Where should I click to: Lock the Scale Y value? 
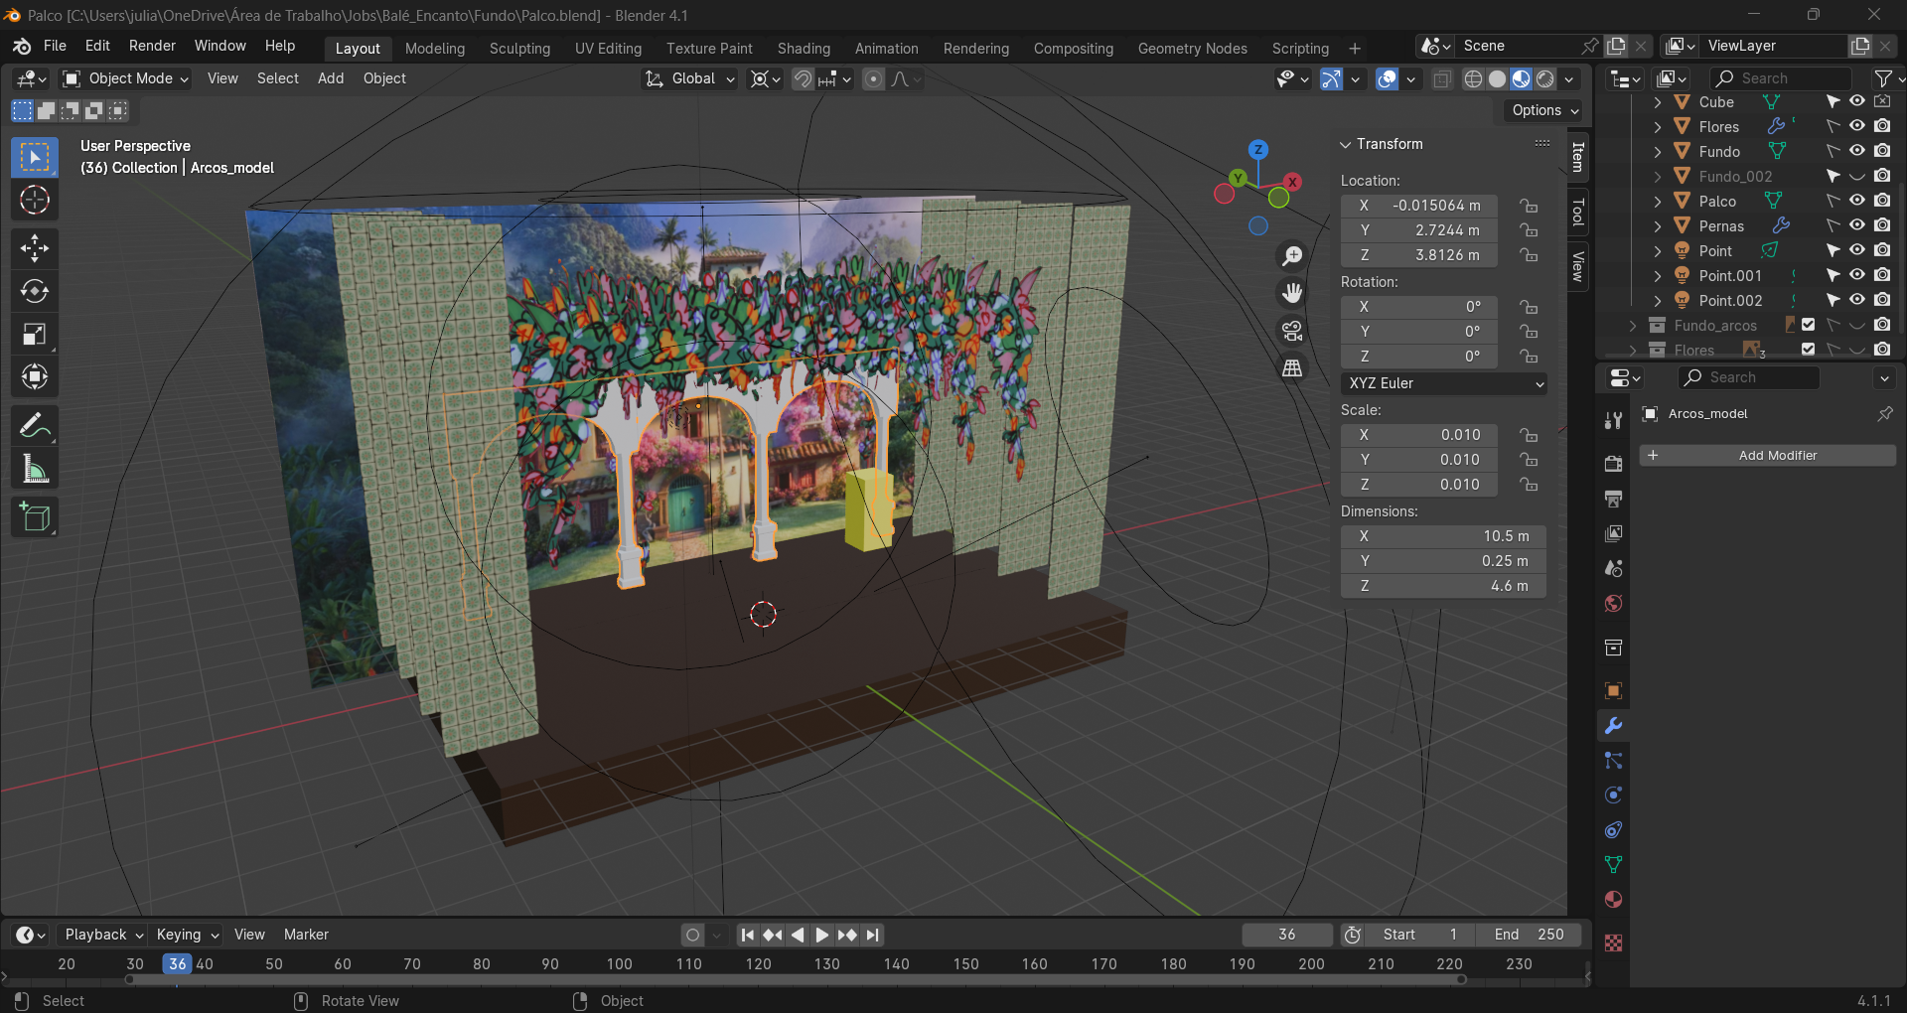pyautogui.click(x=1529, y=460)
